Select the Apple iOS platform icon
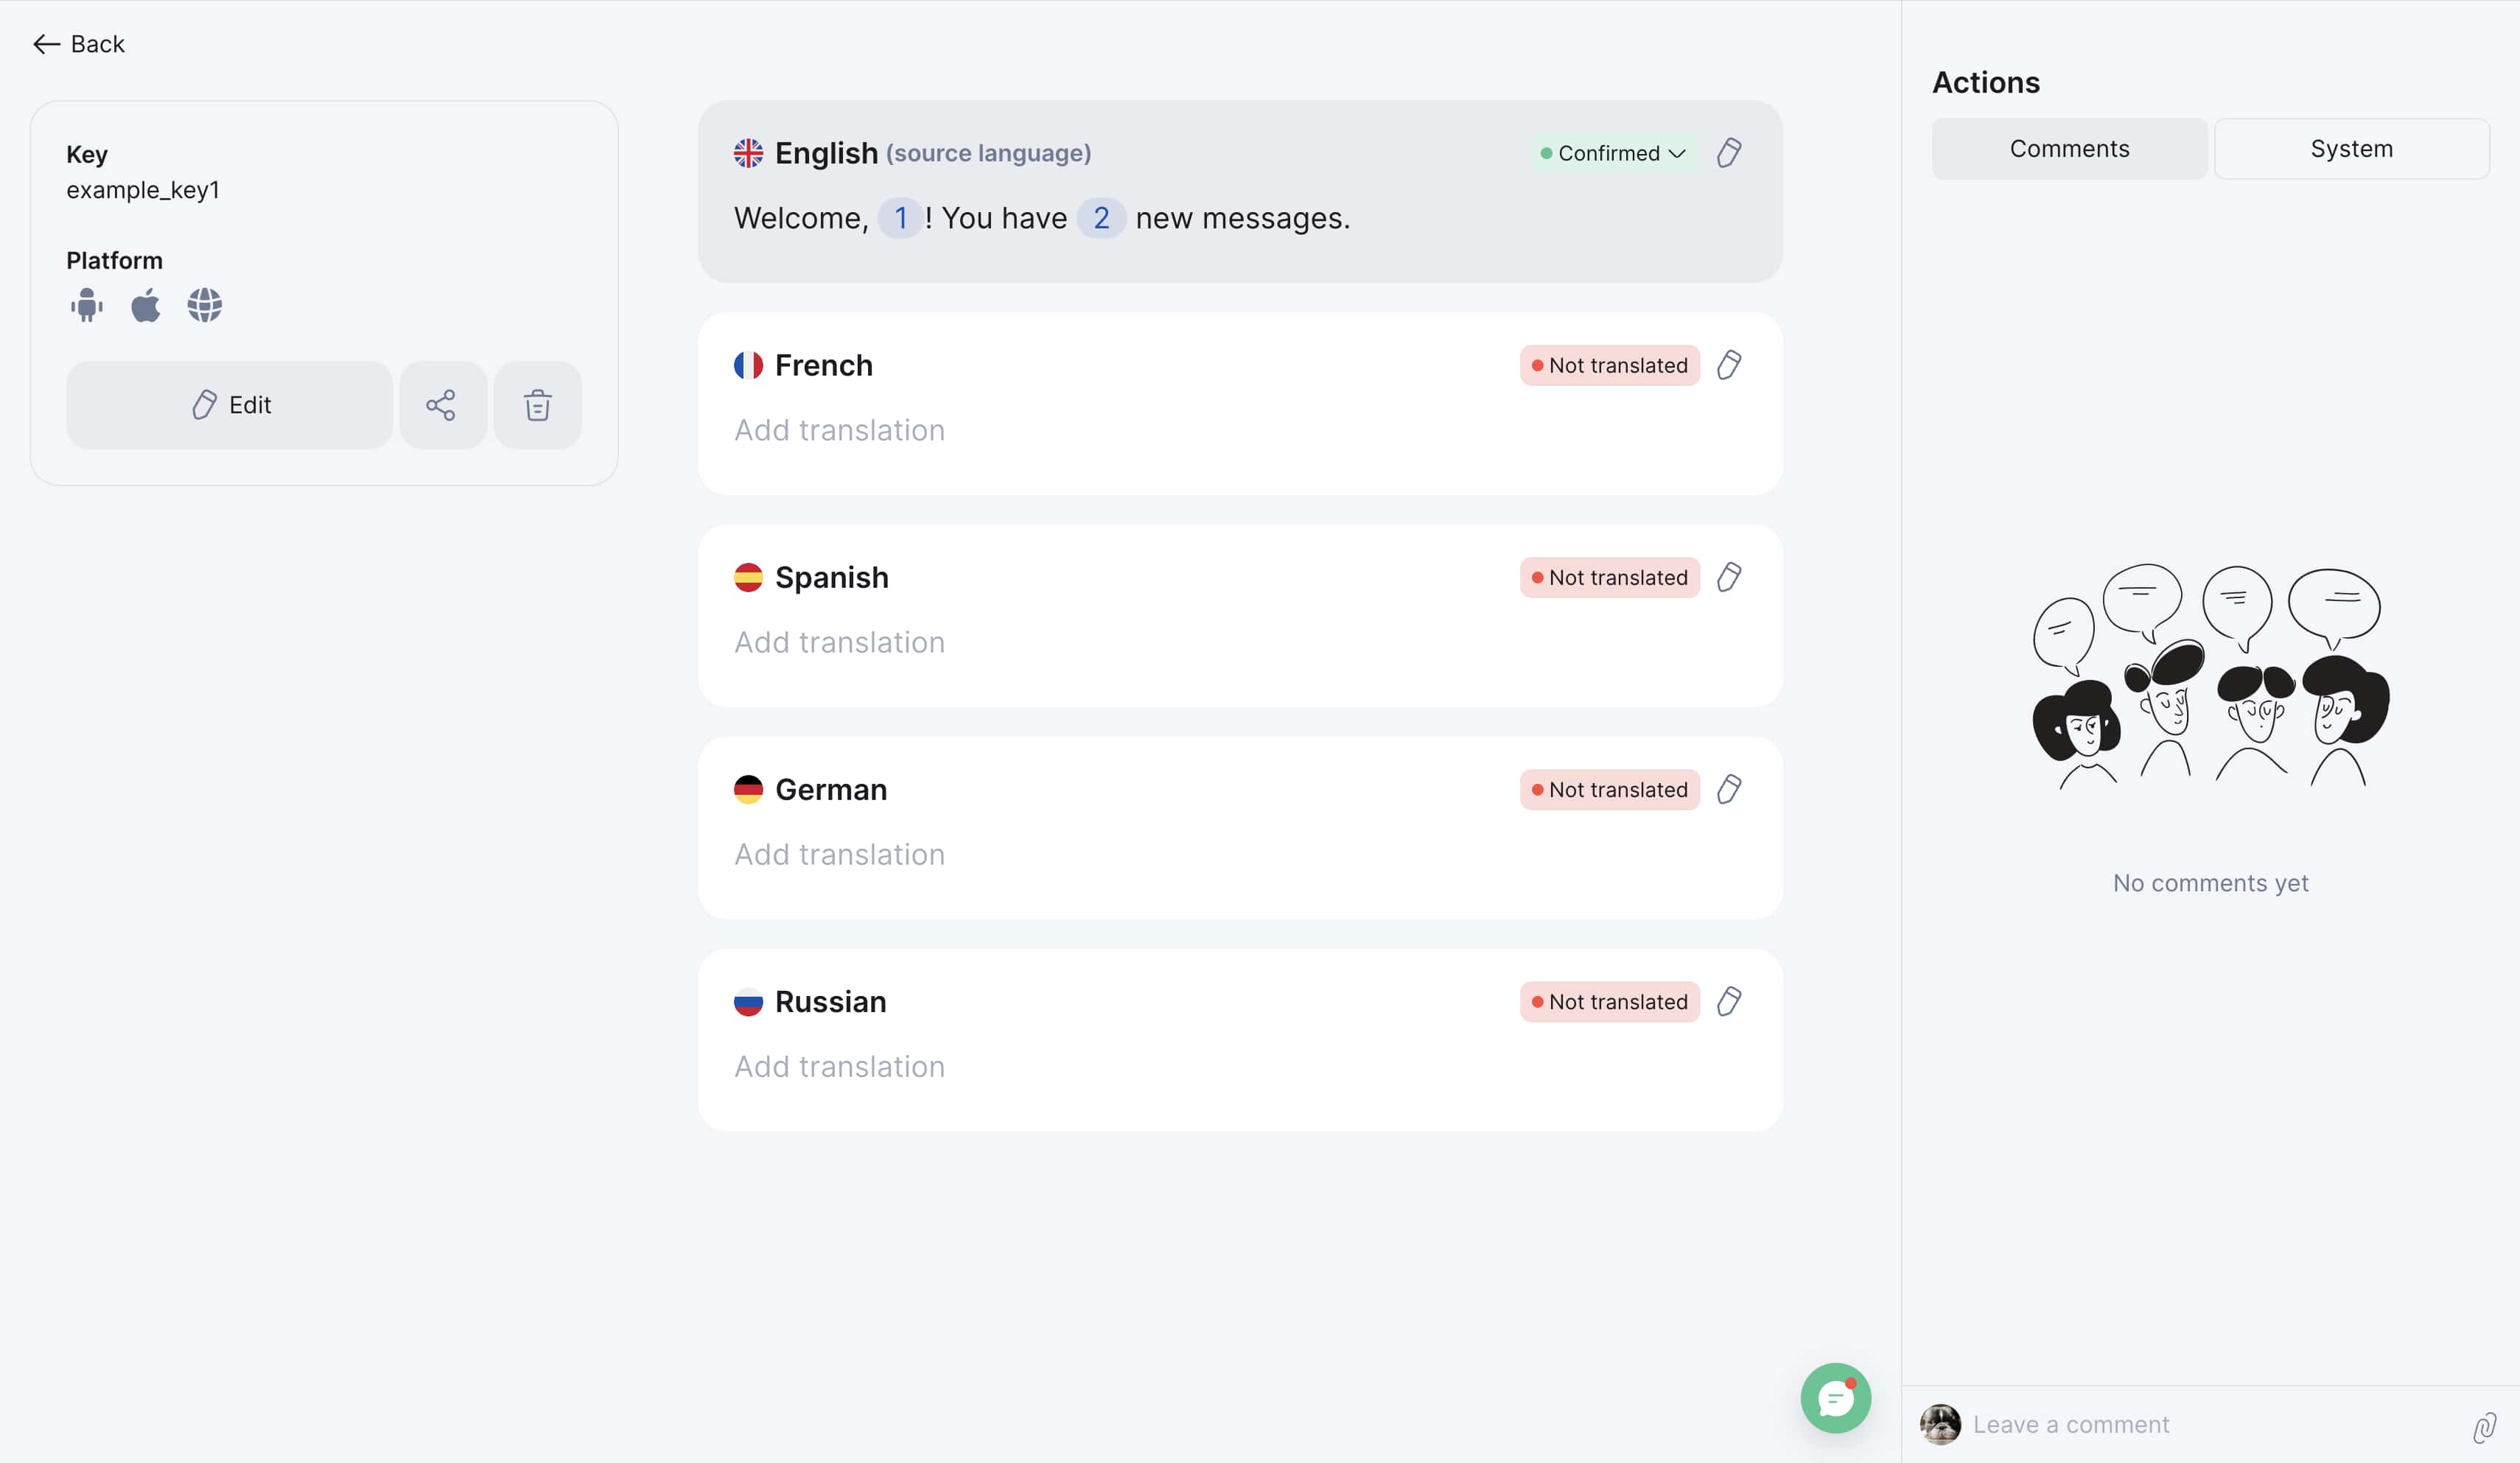2520x1463 pixels. coord(146,305)
